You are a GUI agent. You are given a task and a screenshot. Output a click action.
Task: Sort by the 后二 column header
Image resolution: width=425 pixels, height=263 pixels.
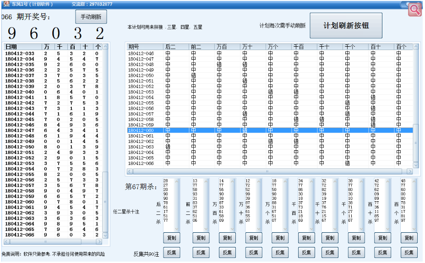(x=175, y=47)
